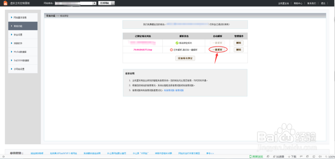Viewport: 335px width, 159px height.
Task: Click the 添加域名绑定 button
Action: point(185,58)
